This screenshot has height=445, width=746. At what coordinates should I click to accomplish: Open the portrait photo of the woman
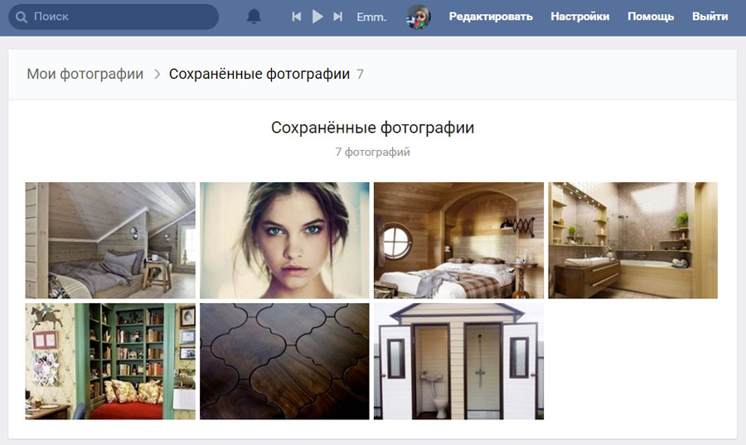point(284,240)
